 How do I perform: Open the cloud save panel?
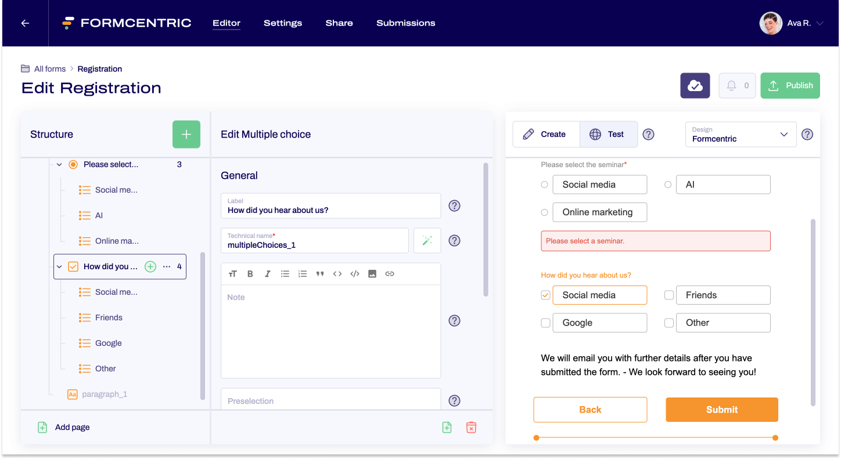[695, 85]
